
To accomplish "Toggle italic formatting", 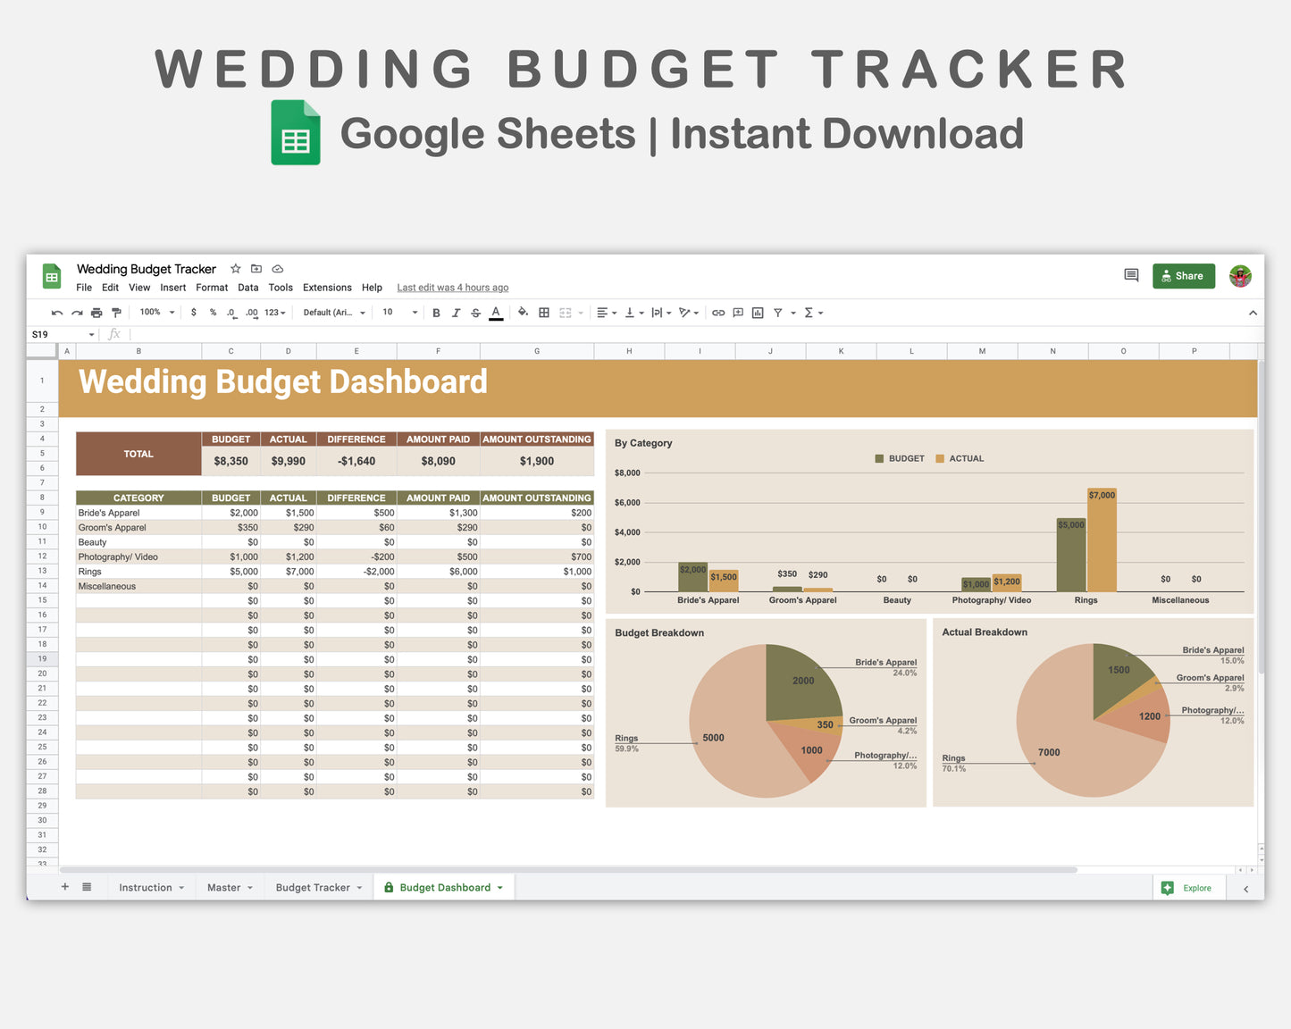I will (456, 313).
